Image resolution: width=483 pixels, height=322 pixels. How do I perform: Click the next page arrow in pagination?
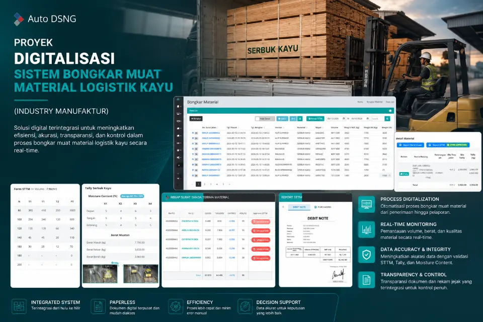229,184
